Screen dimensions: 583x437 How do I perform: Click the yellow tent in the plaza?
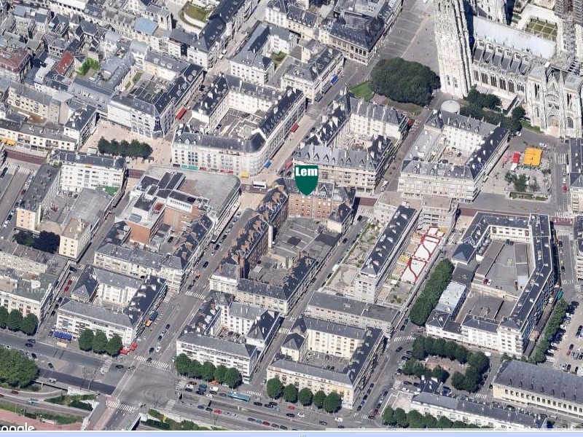(x=533, y=157)
